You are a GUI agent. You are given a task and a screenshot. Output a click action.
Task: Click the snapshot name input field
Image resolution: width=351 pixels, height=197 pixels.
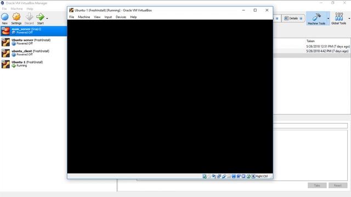pos(310,126)
